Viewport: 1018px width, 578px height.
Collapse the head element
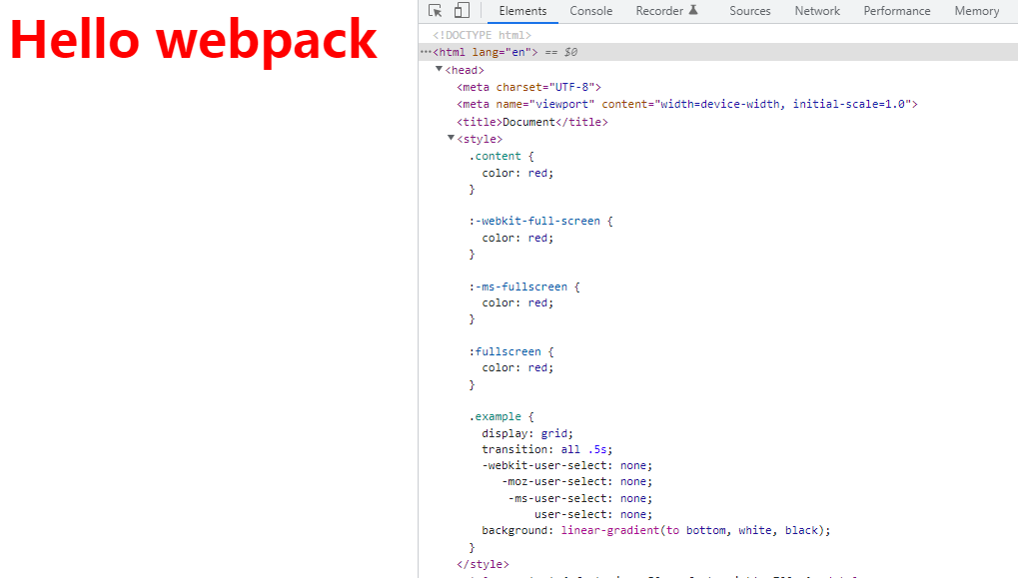pos(439,69)
